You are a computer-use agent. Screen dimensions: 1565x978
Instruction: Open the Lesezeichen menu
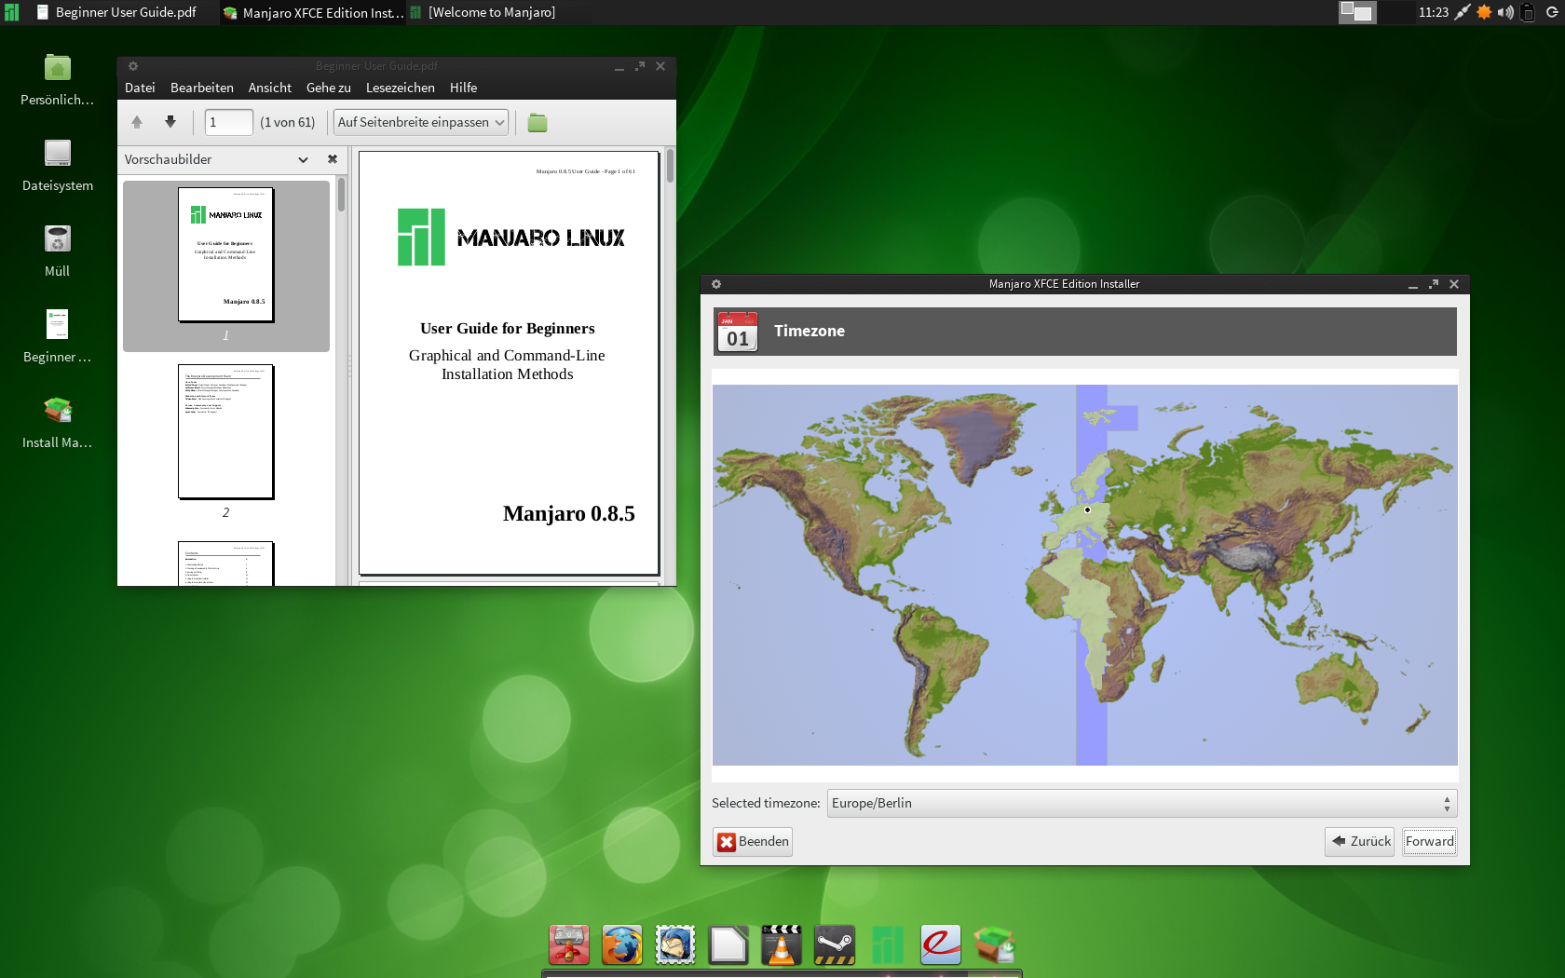(x=400, y=88)
